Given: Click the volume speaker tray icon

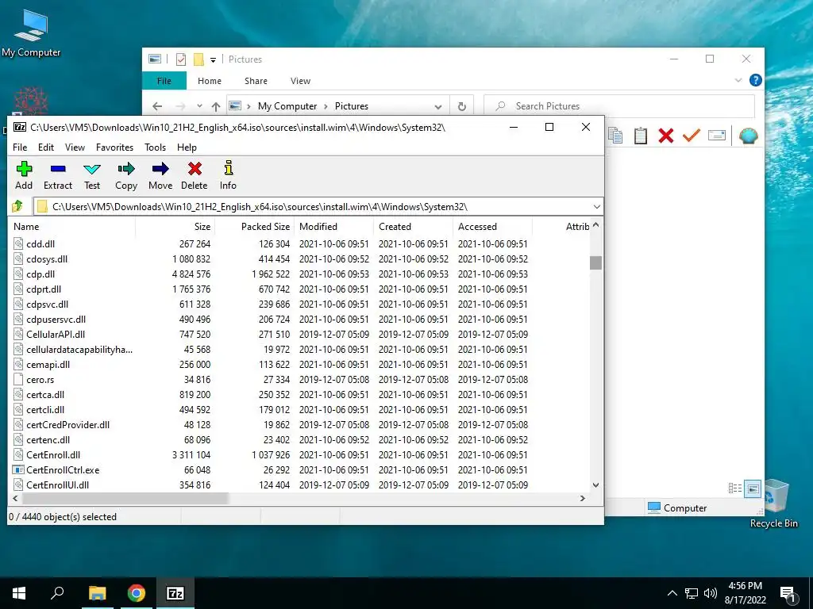Looking at the screenshot, I should tap(711, 593).
